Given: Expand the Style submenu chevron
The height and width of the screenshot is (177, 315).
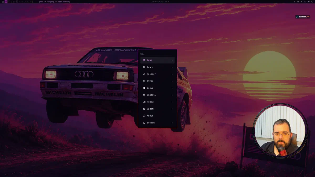Looking at the screenshot, I should click(172, 81).
